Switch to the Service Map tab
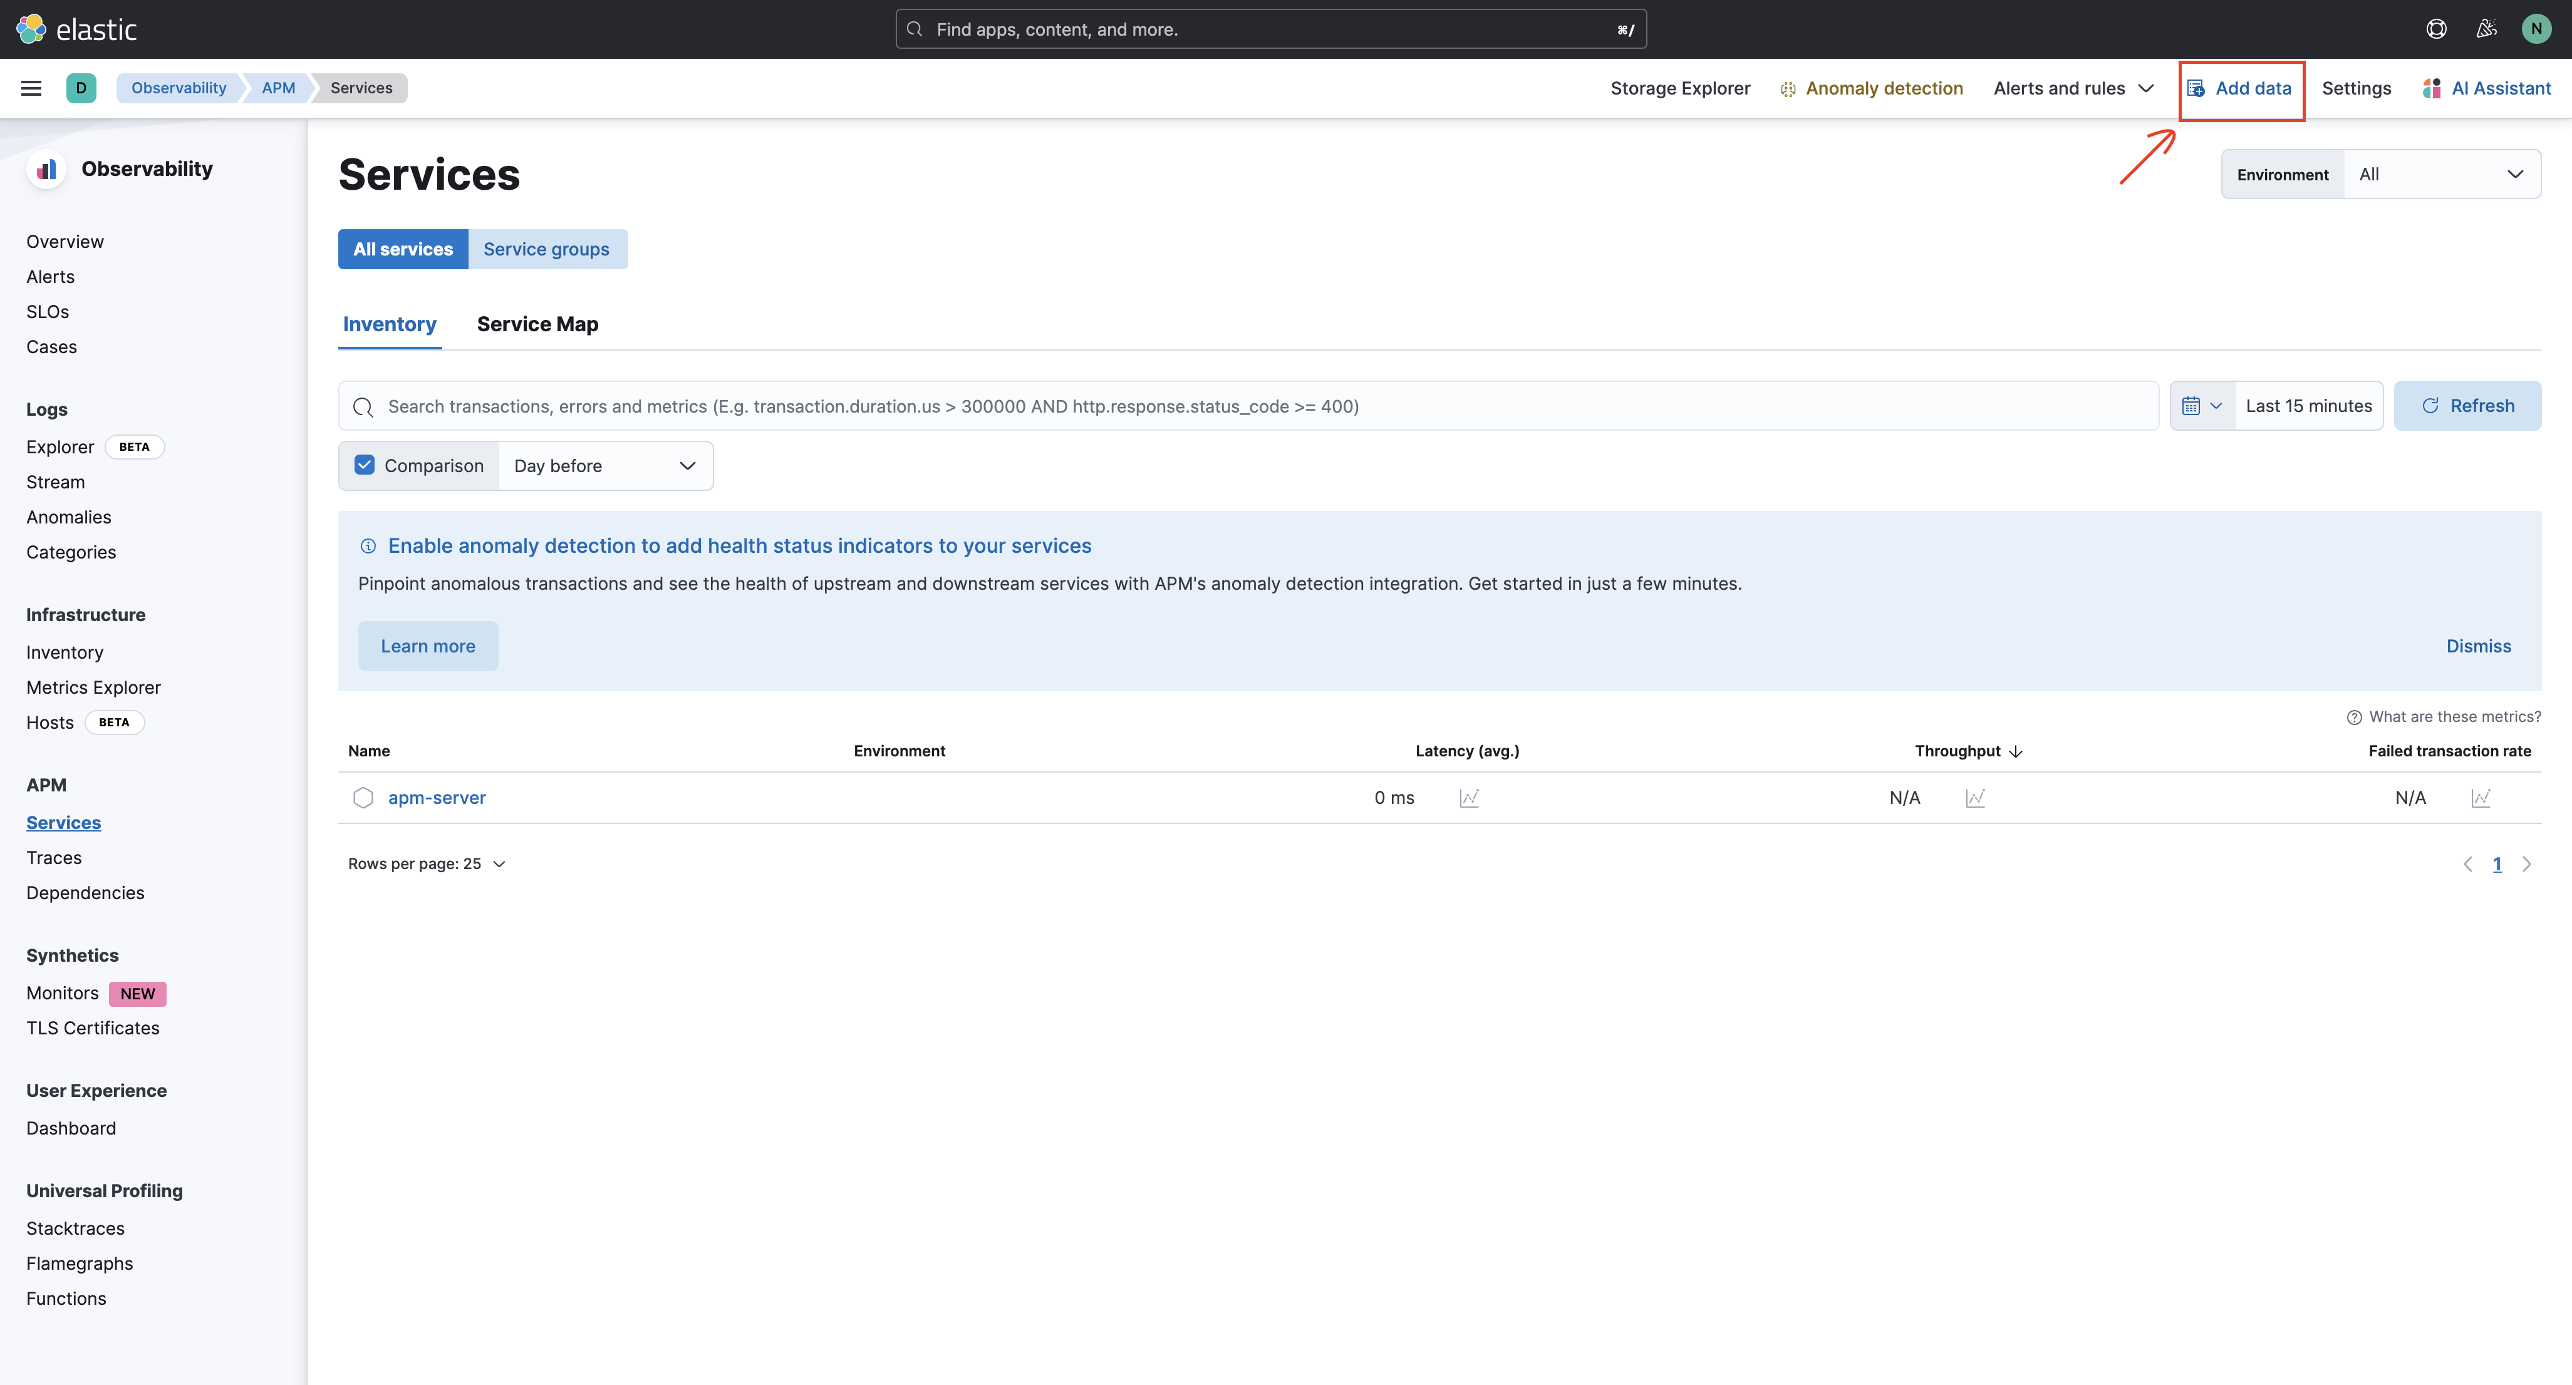The image size is (2572, 1385). click(537, 324)
